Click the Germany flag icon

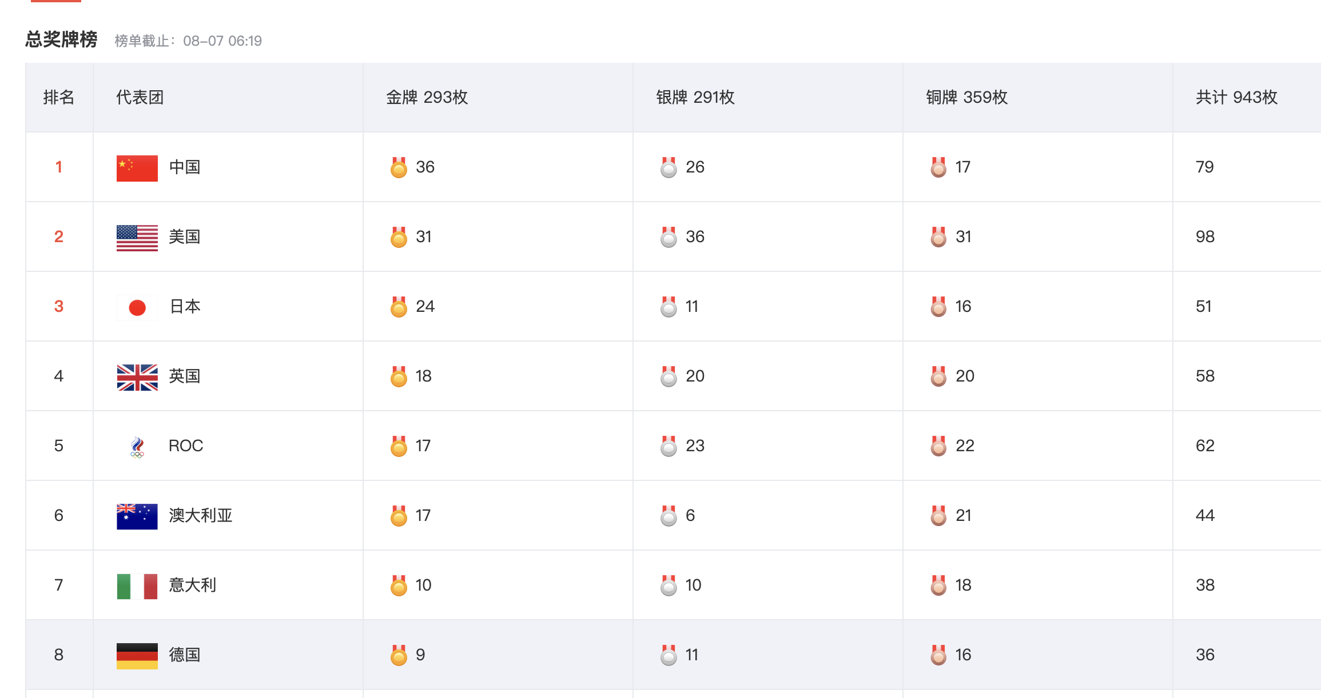137,656
